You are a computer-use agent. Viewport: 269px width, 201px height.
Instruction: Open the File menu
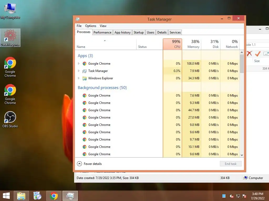(x=79, y=26)
